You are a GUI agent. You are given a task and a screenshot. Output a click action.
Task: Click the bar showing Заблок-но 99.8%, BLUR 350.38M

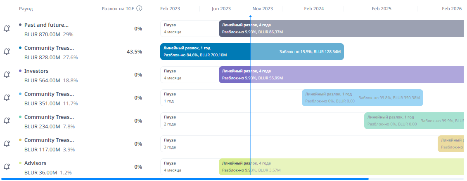coord(363,97)
